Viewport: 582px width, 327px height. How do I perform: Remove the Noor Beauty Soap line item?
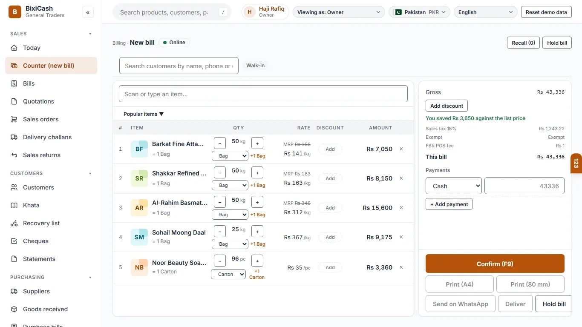[x=401, y=267]
